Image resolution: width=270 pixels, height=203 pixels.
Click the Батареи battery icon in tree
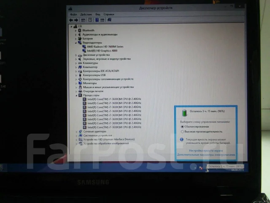coord(80,38)
